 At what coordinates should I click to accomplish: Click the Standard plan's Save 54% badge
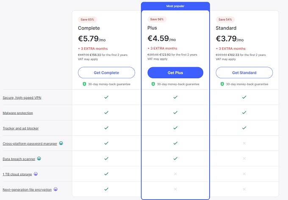click(224, 19)
